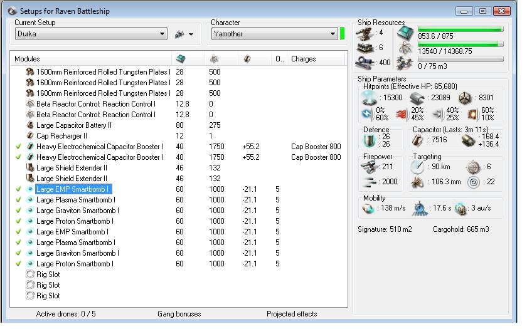Click the CPU column header icon
The height and width of the screenshot is (329, 527).
tap(180, 59)
